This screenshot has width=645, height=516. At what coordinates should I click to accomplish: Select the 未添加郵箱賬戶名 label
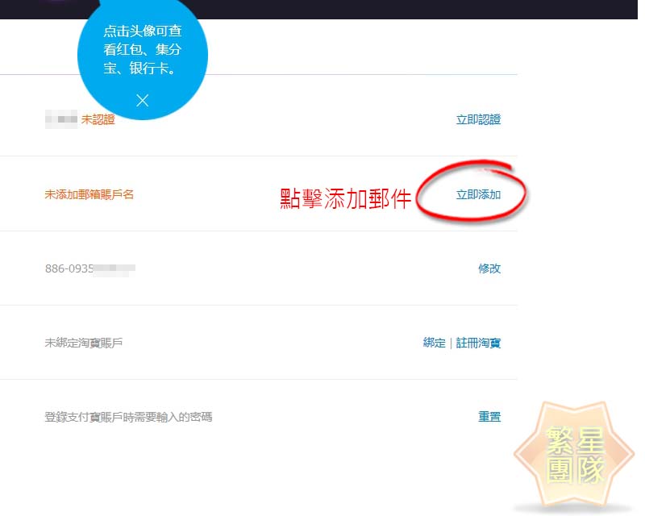click(89, 194)
